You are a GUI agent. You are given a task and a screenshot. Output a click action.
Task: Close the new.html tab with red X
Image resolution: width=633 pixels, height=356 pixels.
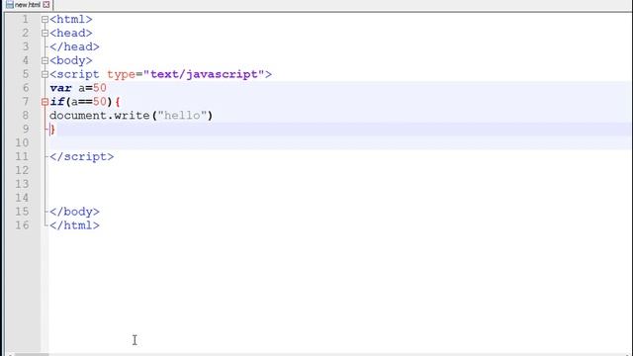46,5
